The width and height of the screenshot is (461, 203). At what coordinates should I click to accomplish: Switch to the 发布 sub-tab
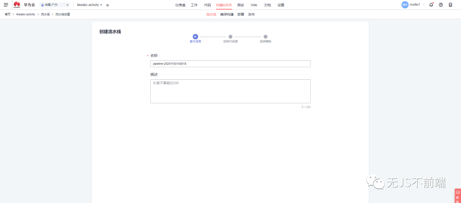click(251, 14)
